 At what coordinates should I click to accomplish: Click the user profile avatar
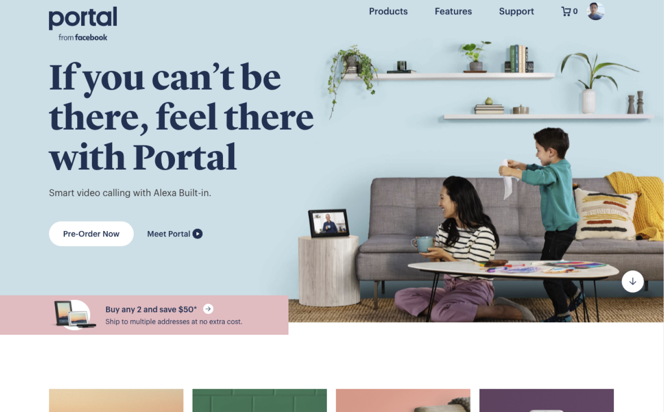click(595, 11)
